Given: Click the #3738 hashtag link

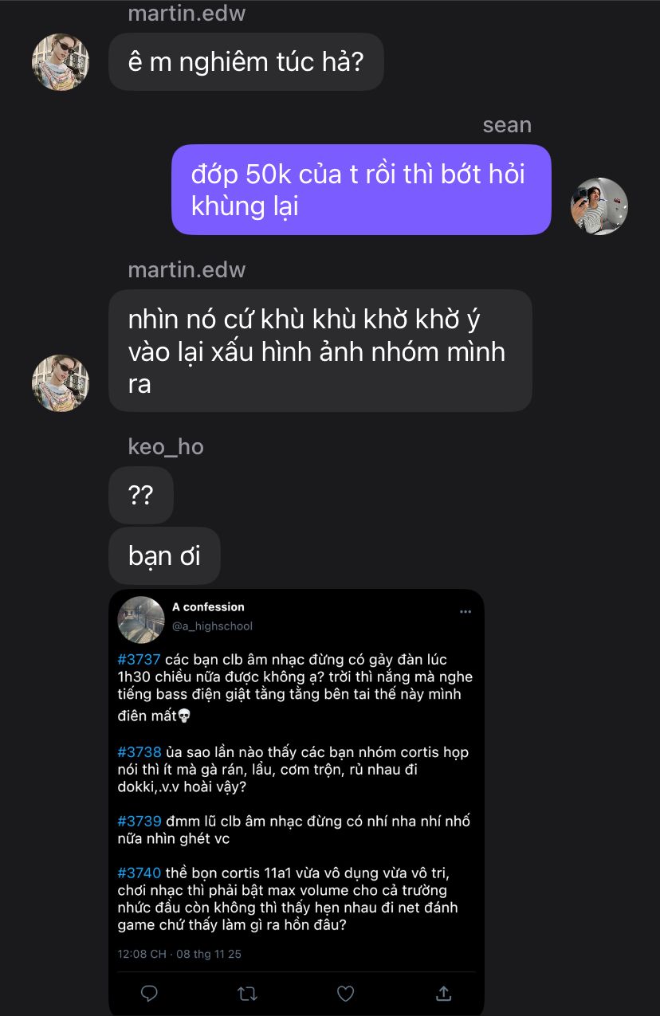Looking at the screenshot, I should coord(139,752).
